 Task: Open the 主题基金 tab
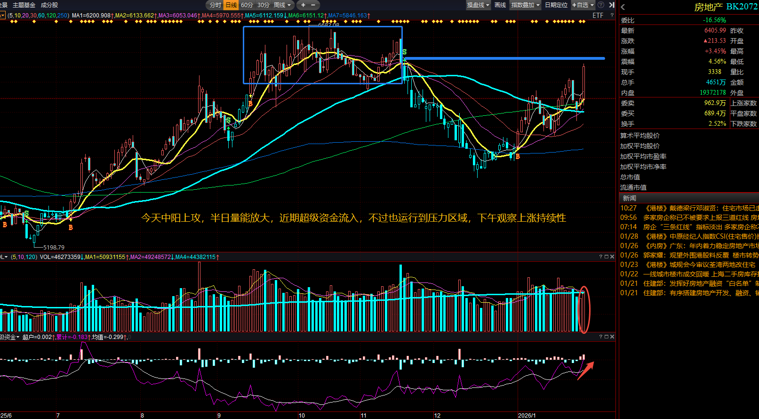coord(24,5)
